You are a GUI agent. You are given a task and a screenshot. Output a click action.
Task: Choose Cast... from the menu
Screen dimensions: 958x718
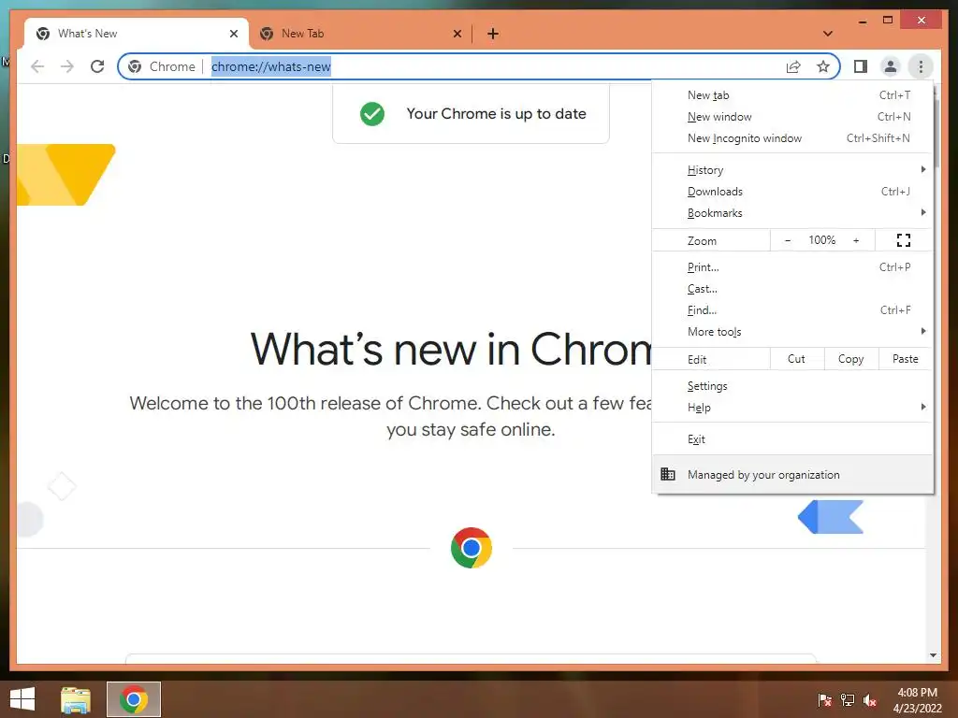point(793,288)
